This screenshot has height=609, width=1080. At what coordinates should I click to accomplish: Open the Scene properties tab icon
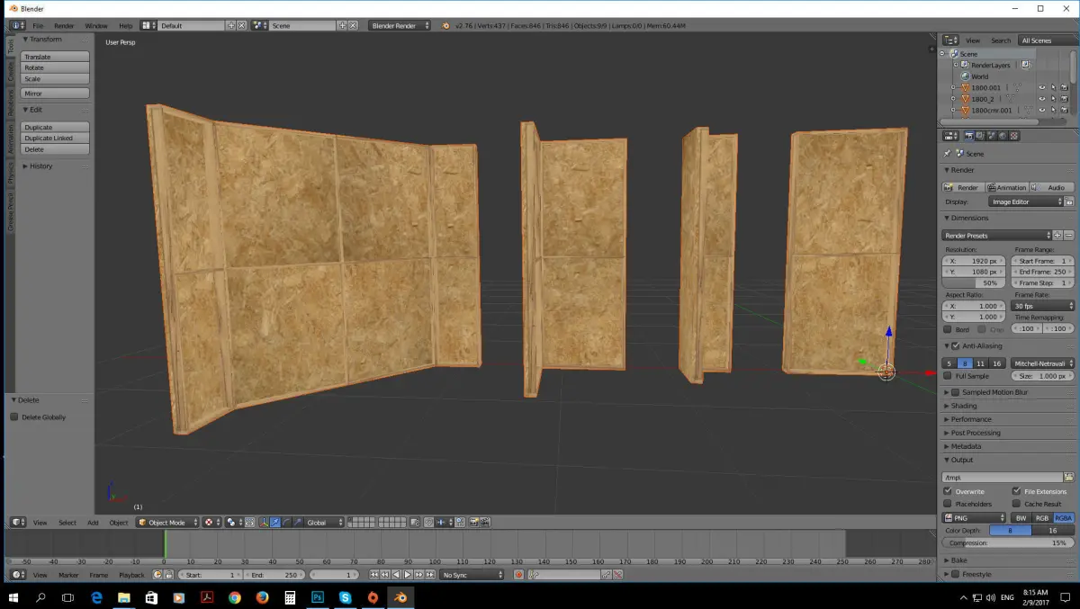point(992,136)
